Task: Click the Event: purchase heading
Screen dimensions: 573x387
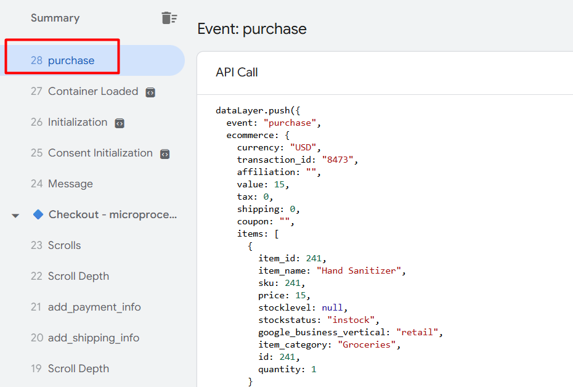Action: (x=251, y=29)
